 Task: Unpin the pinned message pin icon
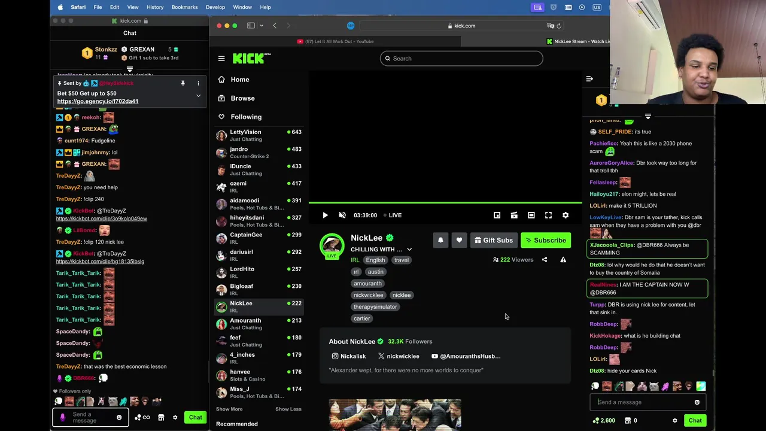(183, 83)
